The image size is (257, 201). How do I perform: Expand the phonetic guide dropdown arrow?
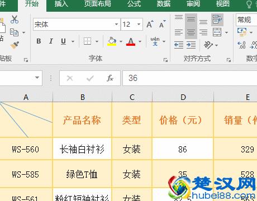click(164, 41)
